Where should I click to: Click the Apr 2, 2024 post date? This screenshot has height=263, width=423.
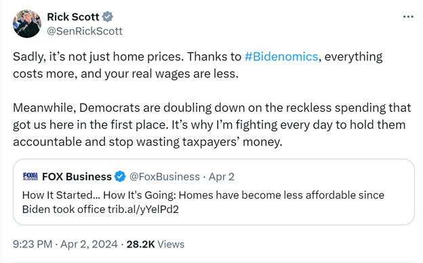point(89,244)
